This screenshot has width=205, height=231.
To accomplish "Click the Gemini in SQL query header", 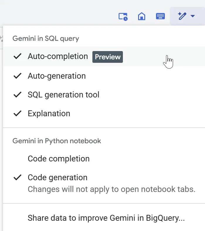I will [x=46, y=38].
